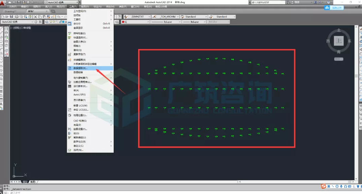This screenshot has height=194, width=362.
Task: Open the ZSMHZTXT text style dropdown
Action: (x=140, y=16)
